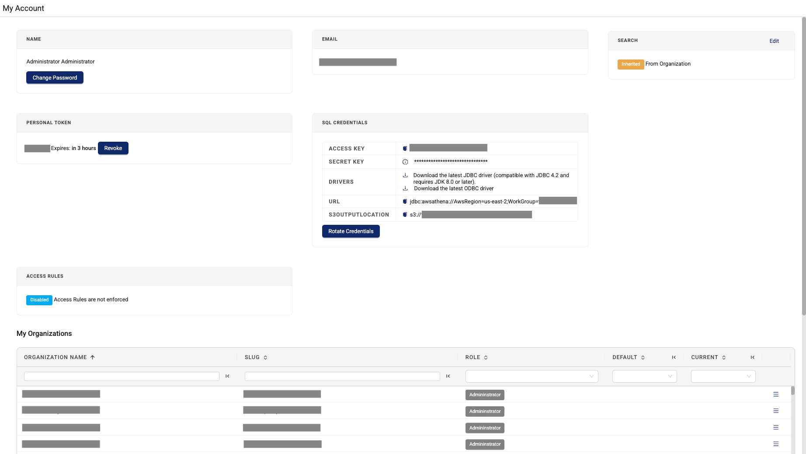The image size is (806, 454).
Task: Reset the Current column filter icon
Action: pos(752,357)
